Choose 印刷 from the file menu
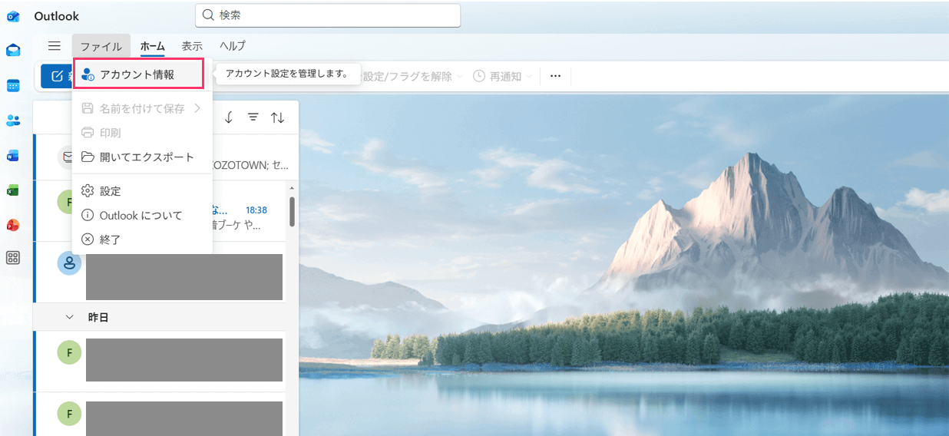The image size is (949, 436). click(x=142, y=133)
